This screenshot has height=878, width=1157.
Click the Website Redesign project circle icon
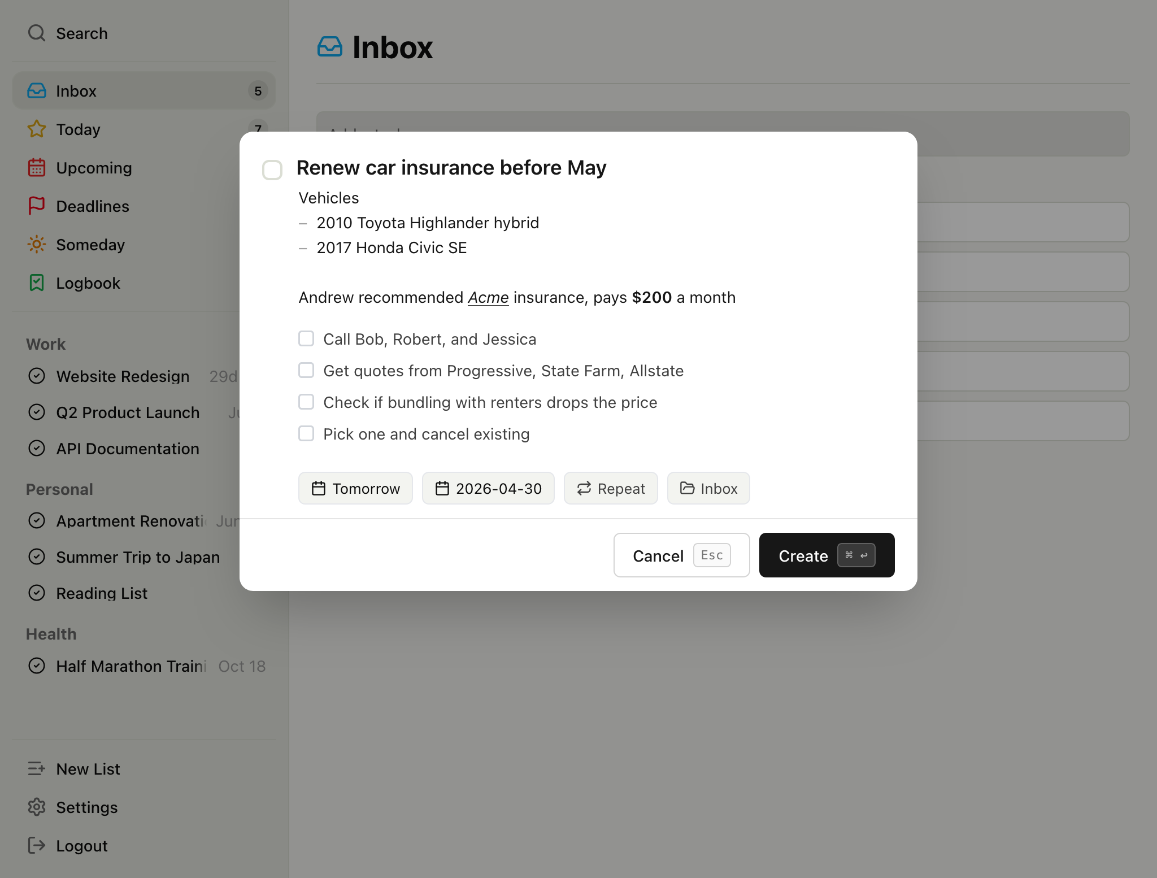tap(37, 376)
